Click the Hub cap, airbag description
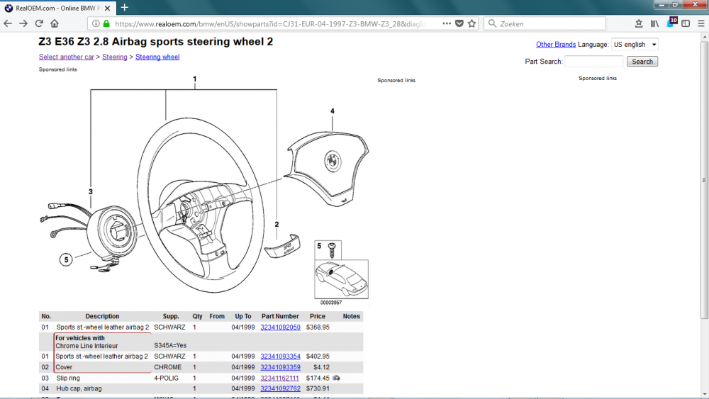This screenshot has width=709, height=399. pos(79,388)
